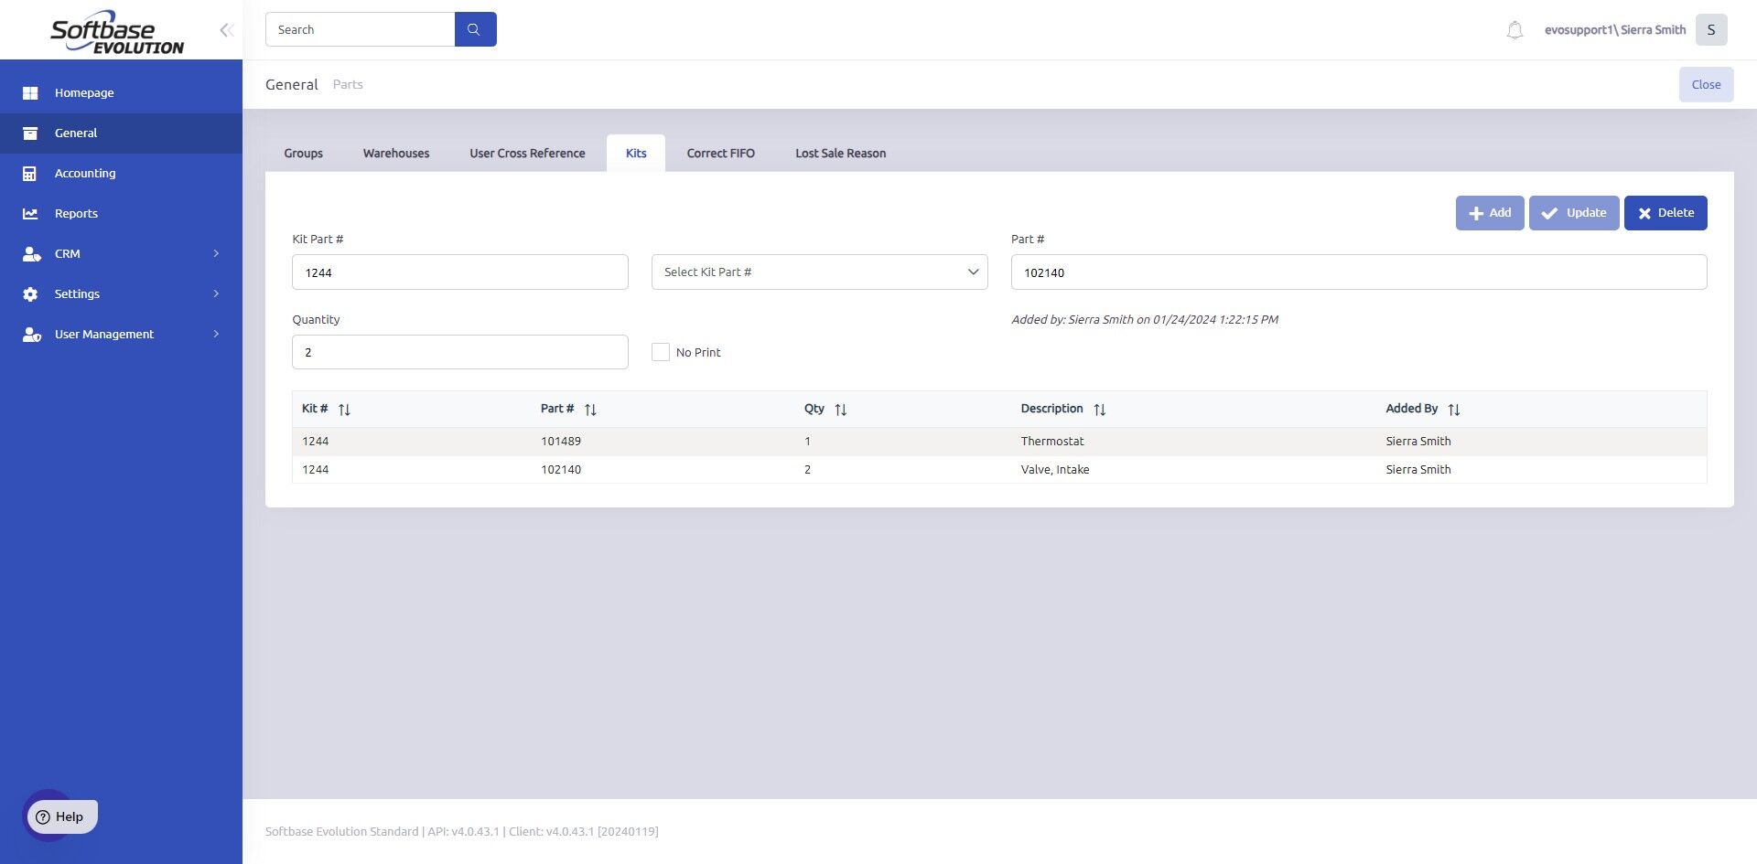This screenshot has width=1757, height=864.
Task: Open the Correct FIFO tab
Action: pos(721,154)
